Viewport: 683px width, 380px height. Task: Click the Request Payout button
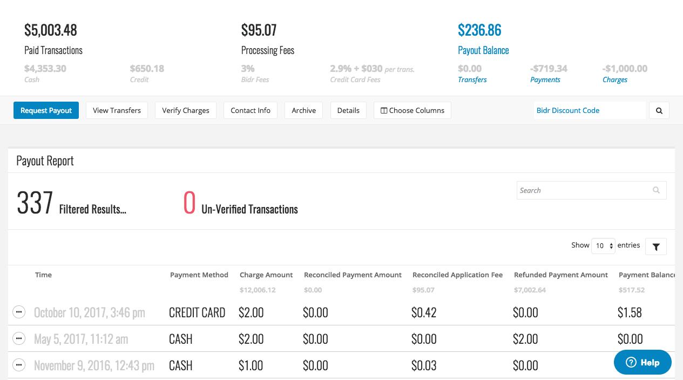pos(46,110)
